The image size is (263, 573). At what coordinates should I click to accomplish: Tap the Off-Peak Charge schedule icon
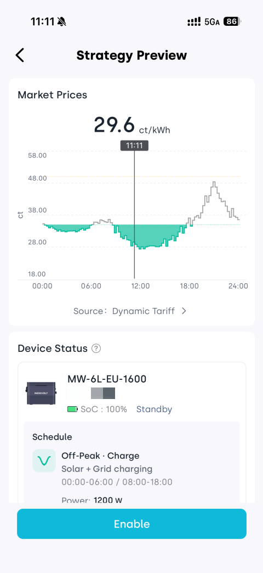(x=44, y=460)
